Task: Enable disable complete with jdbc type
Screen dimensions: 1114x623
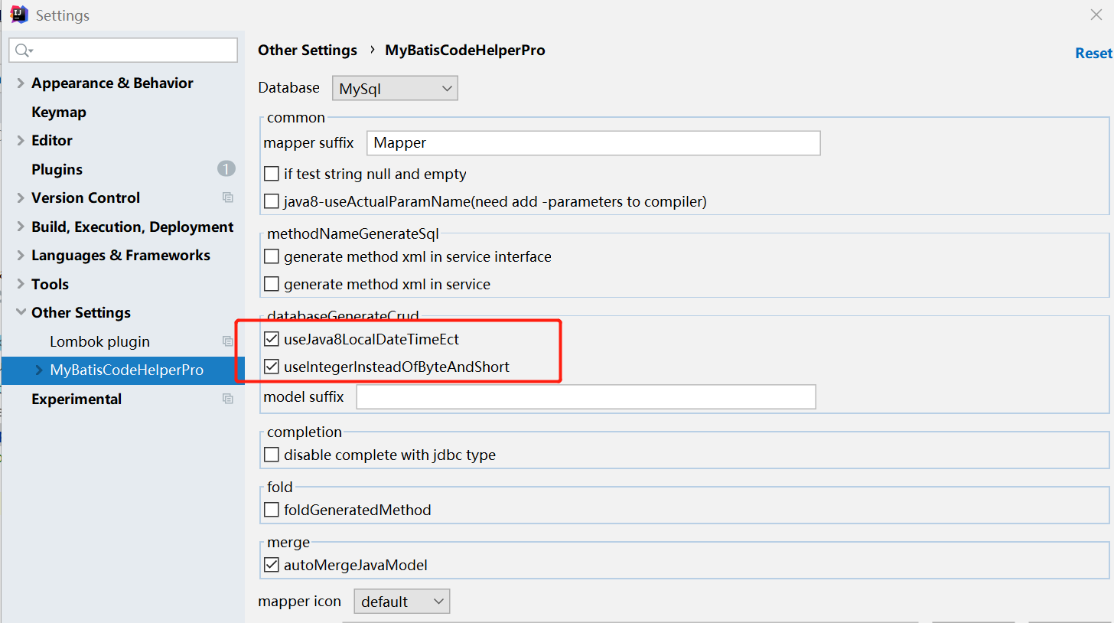Action: pyautogui.click(x=271, y=455)
